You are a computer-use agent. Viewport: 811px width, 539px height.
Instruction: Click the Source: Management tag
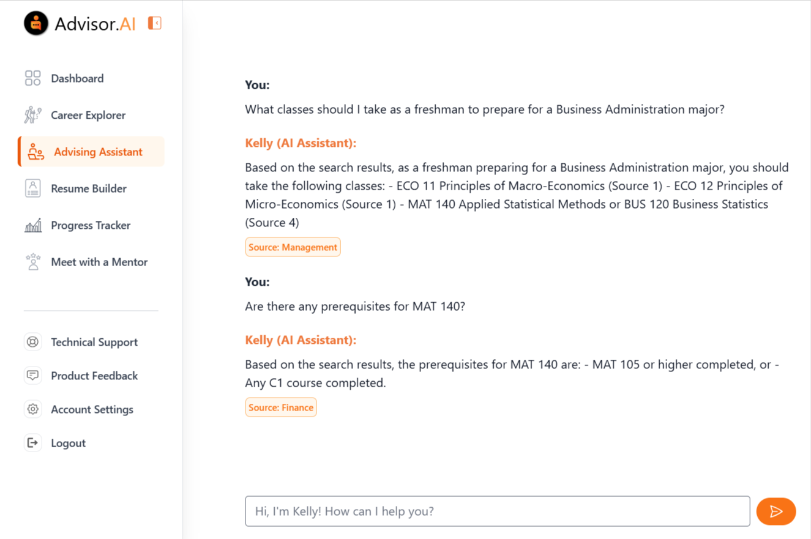tap(293, 247)
